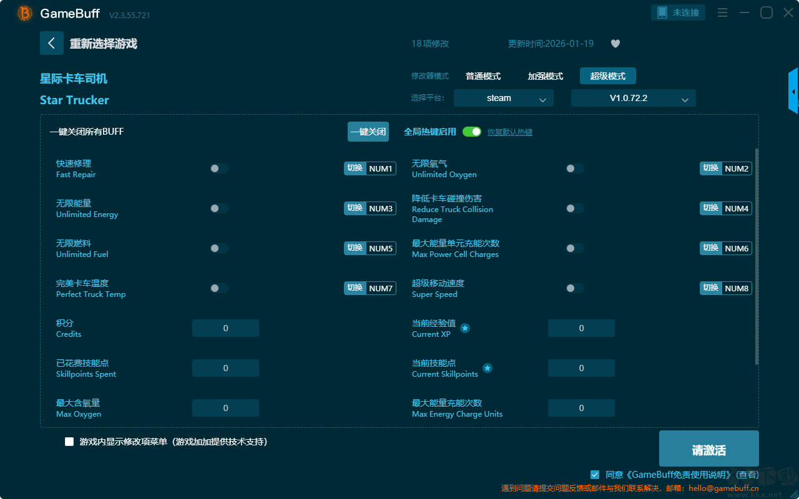Turn on Unlimited Fuel switch
The width and height of the screenshot is (799, 499).
coord(219,248)
